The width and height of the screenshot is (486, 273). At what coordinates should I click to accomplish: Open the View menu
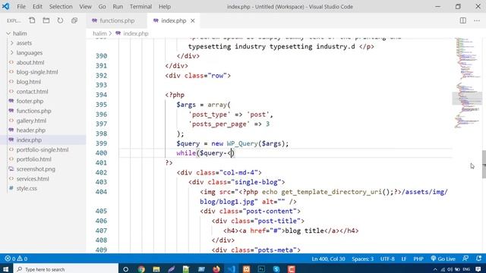click(x=85, y=7)
